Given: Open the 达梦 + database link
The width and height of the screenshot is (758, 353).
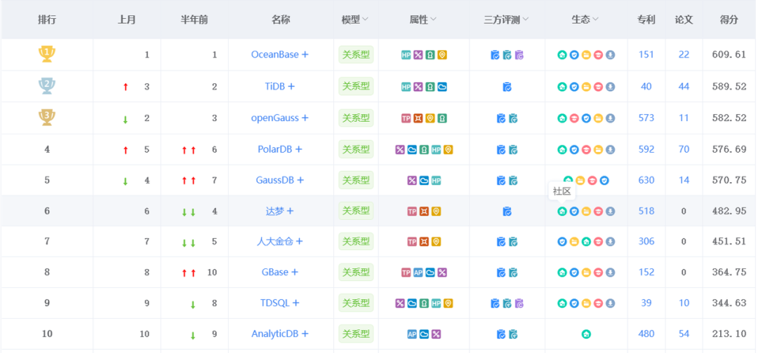Looking at the screenshot, I should point(279,211).
